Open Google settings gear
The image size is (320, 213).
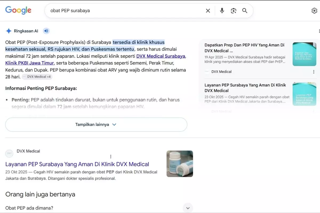314,11
